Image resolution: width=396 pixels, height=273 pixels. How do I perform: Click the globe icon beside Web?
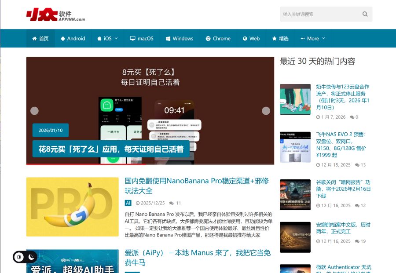(245, 38)
